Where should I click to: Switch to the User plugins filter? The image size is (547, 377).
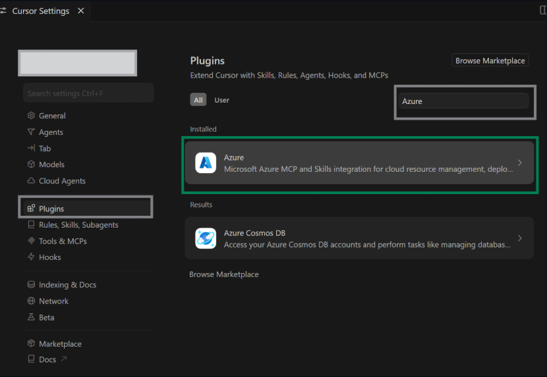222,100
